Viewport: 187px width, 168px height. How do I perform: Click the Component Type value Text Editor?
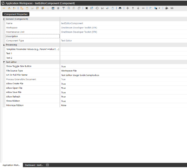coord(67,41)
